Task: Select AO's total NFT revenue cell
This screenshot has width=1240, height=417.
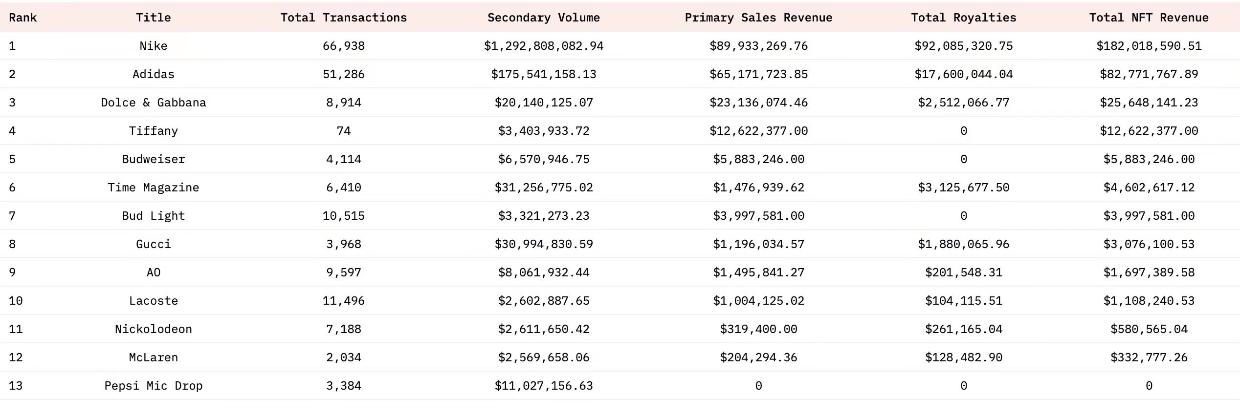Action: point(1149,272)
